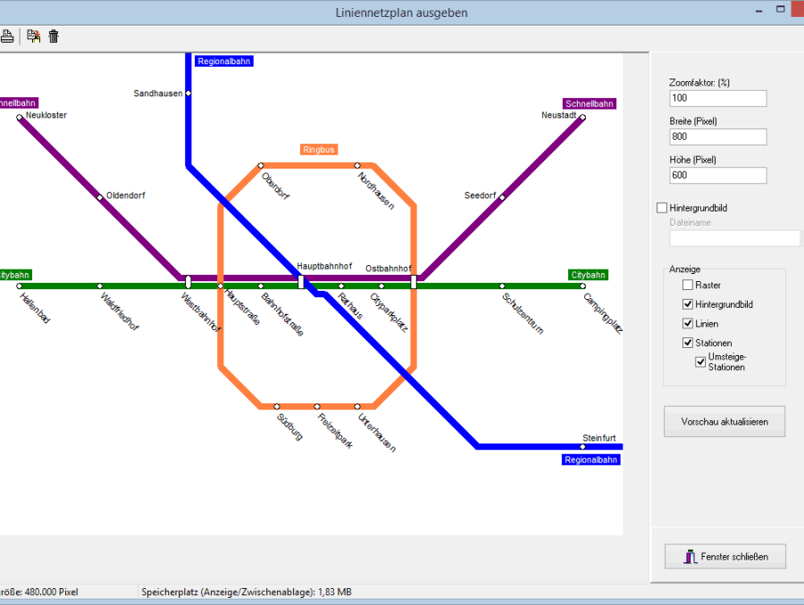Click the Sandhausen station dot
Image resolution: width=804 pixels, height=605 pixels.
coord(188,94)
